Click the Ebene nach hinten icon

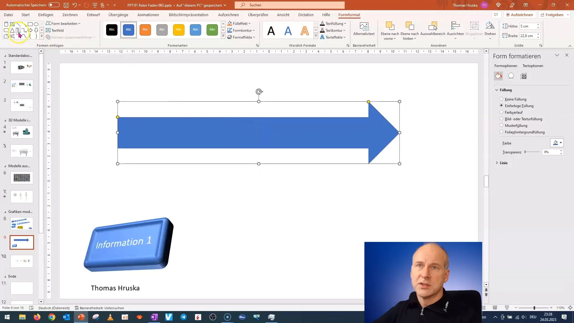[409, 30]
